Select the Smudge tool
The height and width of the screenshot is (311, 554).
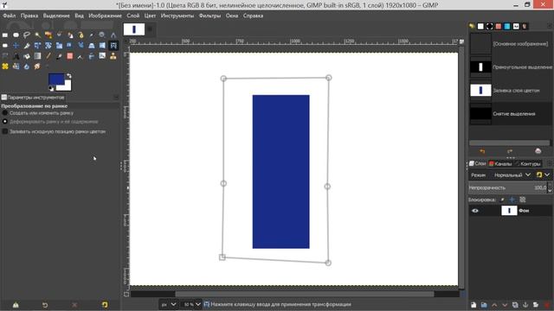[37, 67]
